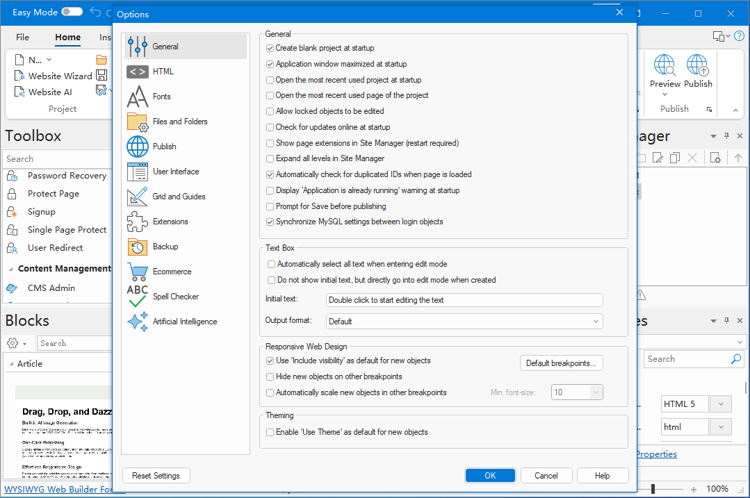
Task: Click the Reset Settings button
Action: tap(156, 476)
